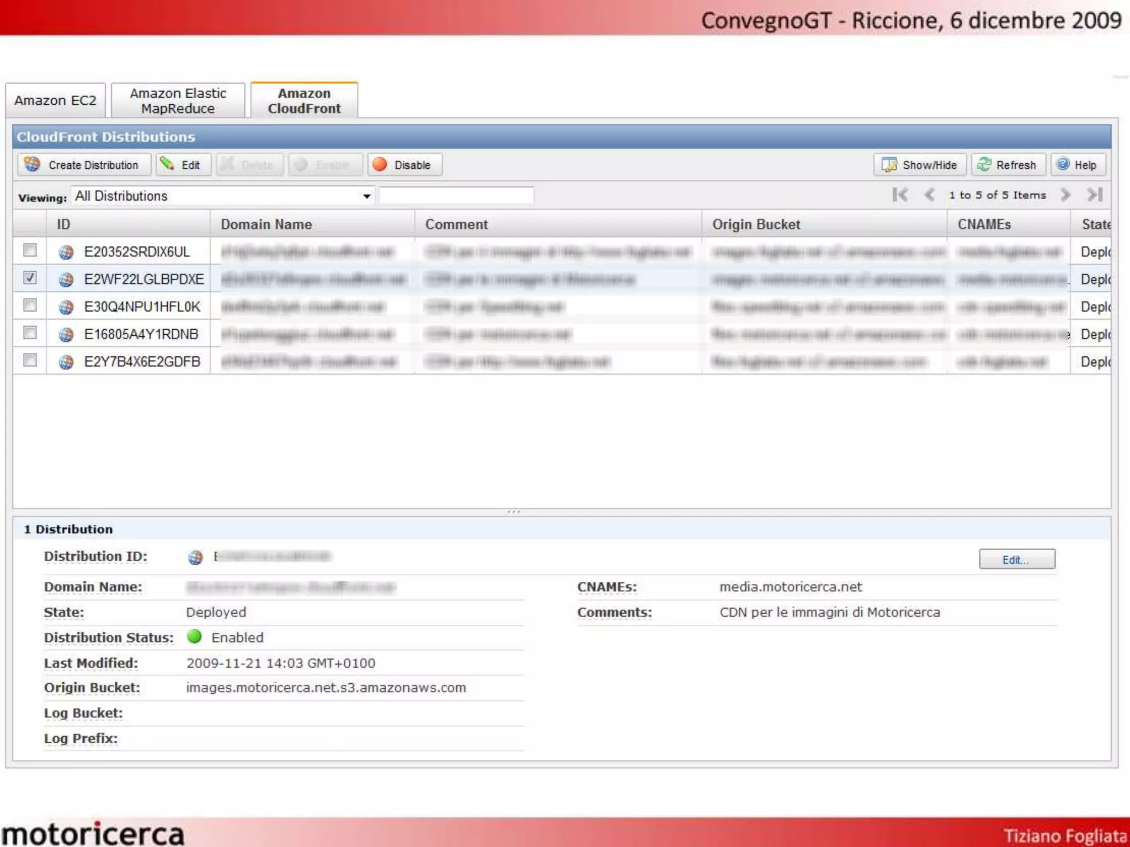Open the Help button
1130x847 pixels.
tap(1078, 165)
